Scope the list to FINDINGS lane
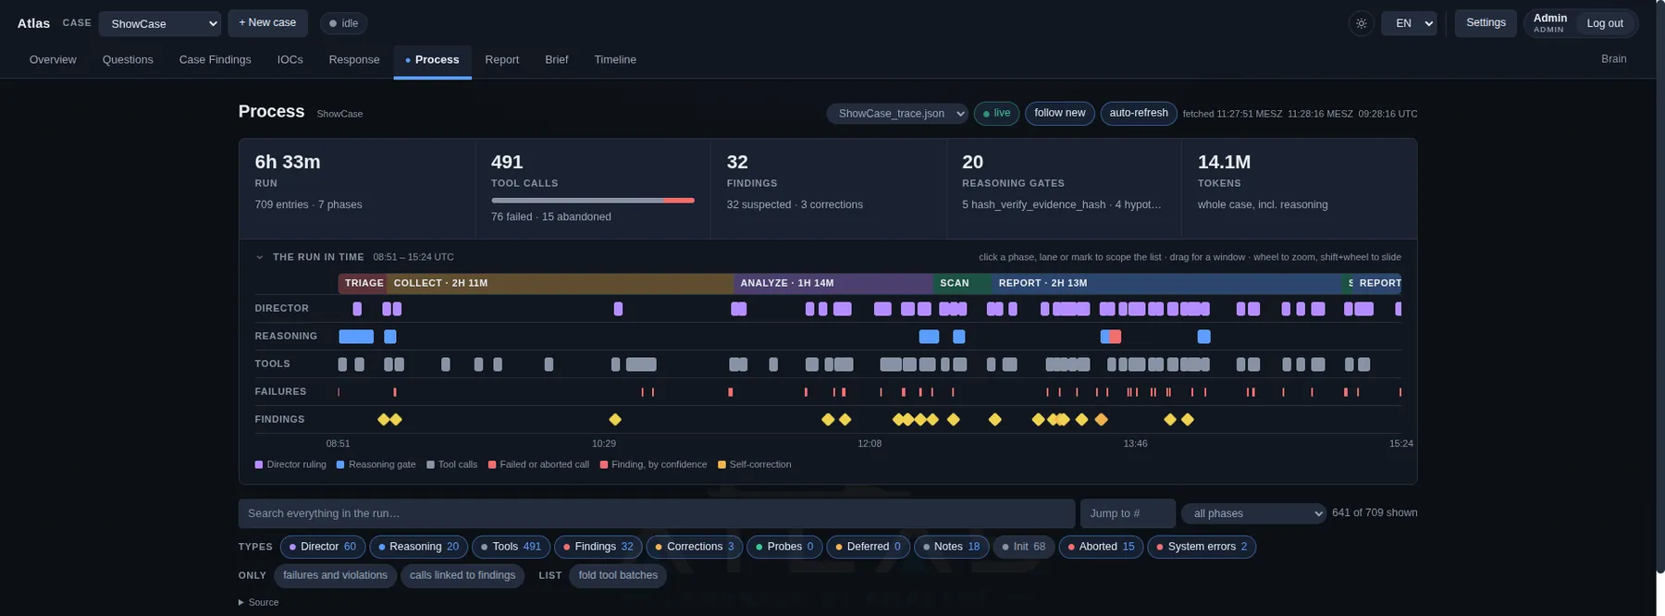Screen dimensions: 1665x616 click(279, 420)
